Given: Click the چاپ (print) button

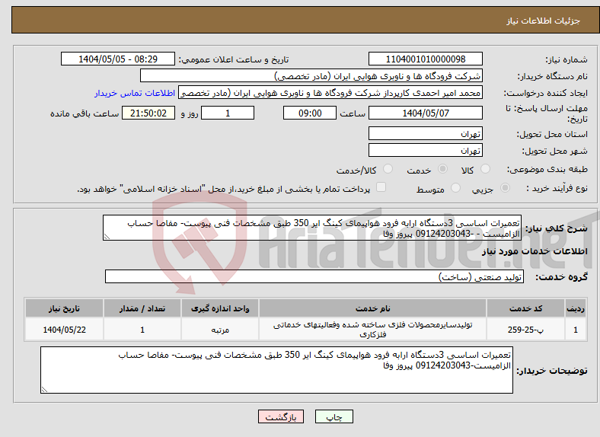Looking at the screenshot, I should (x=334, y=416).
